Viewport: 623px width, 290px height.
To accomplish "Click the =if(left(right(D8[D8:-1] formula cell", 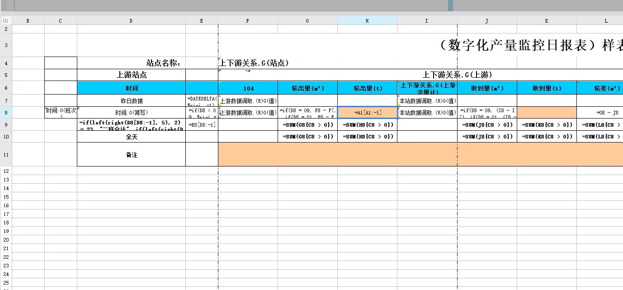I will pos(131,124).
